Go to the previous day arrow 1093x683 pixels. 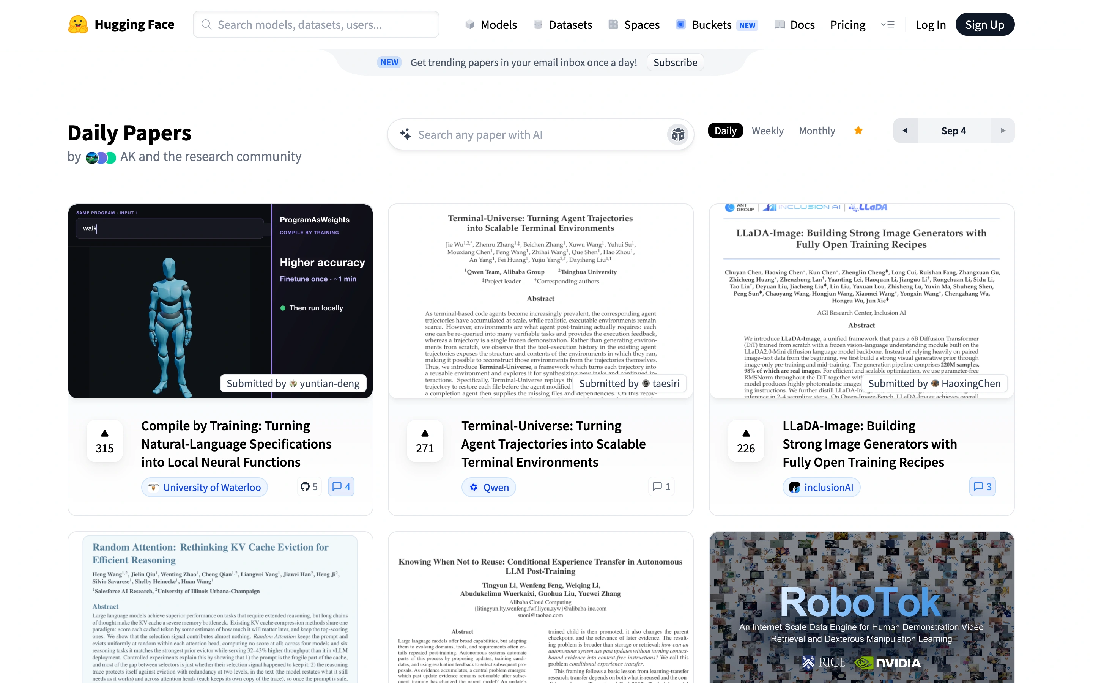[905, 131]
